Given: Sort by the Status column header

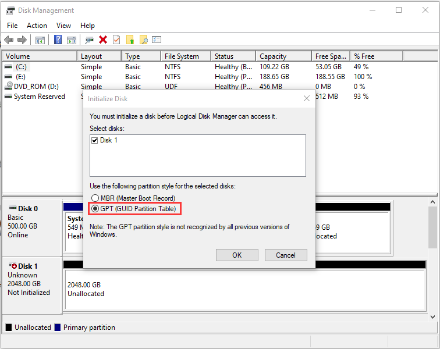Looking at the screenshot, I should [x=233, y=56].
